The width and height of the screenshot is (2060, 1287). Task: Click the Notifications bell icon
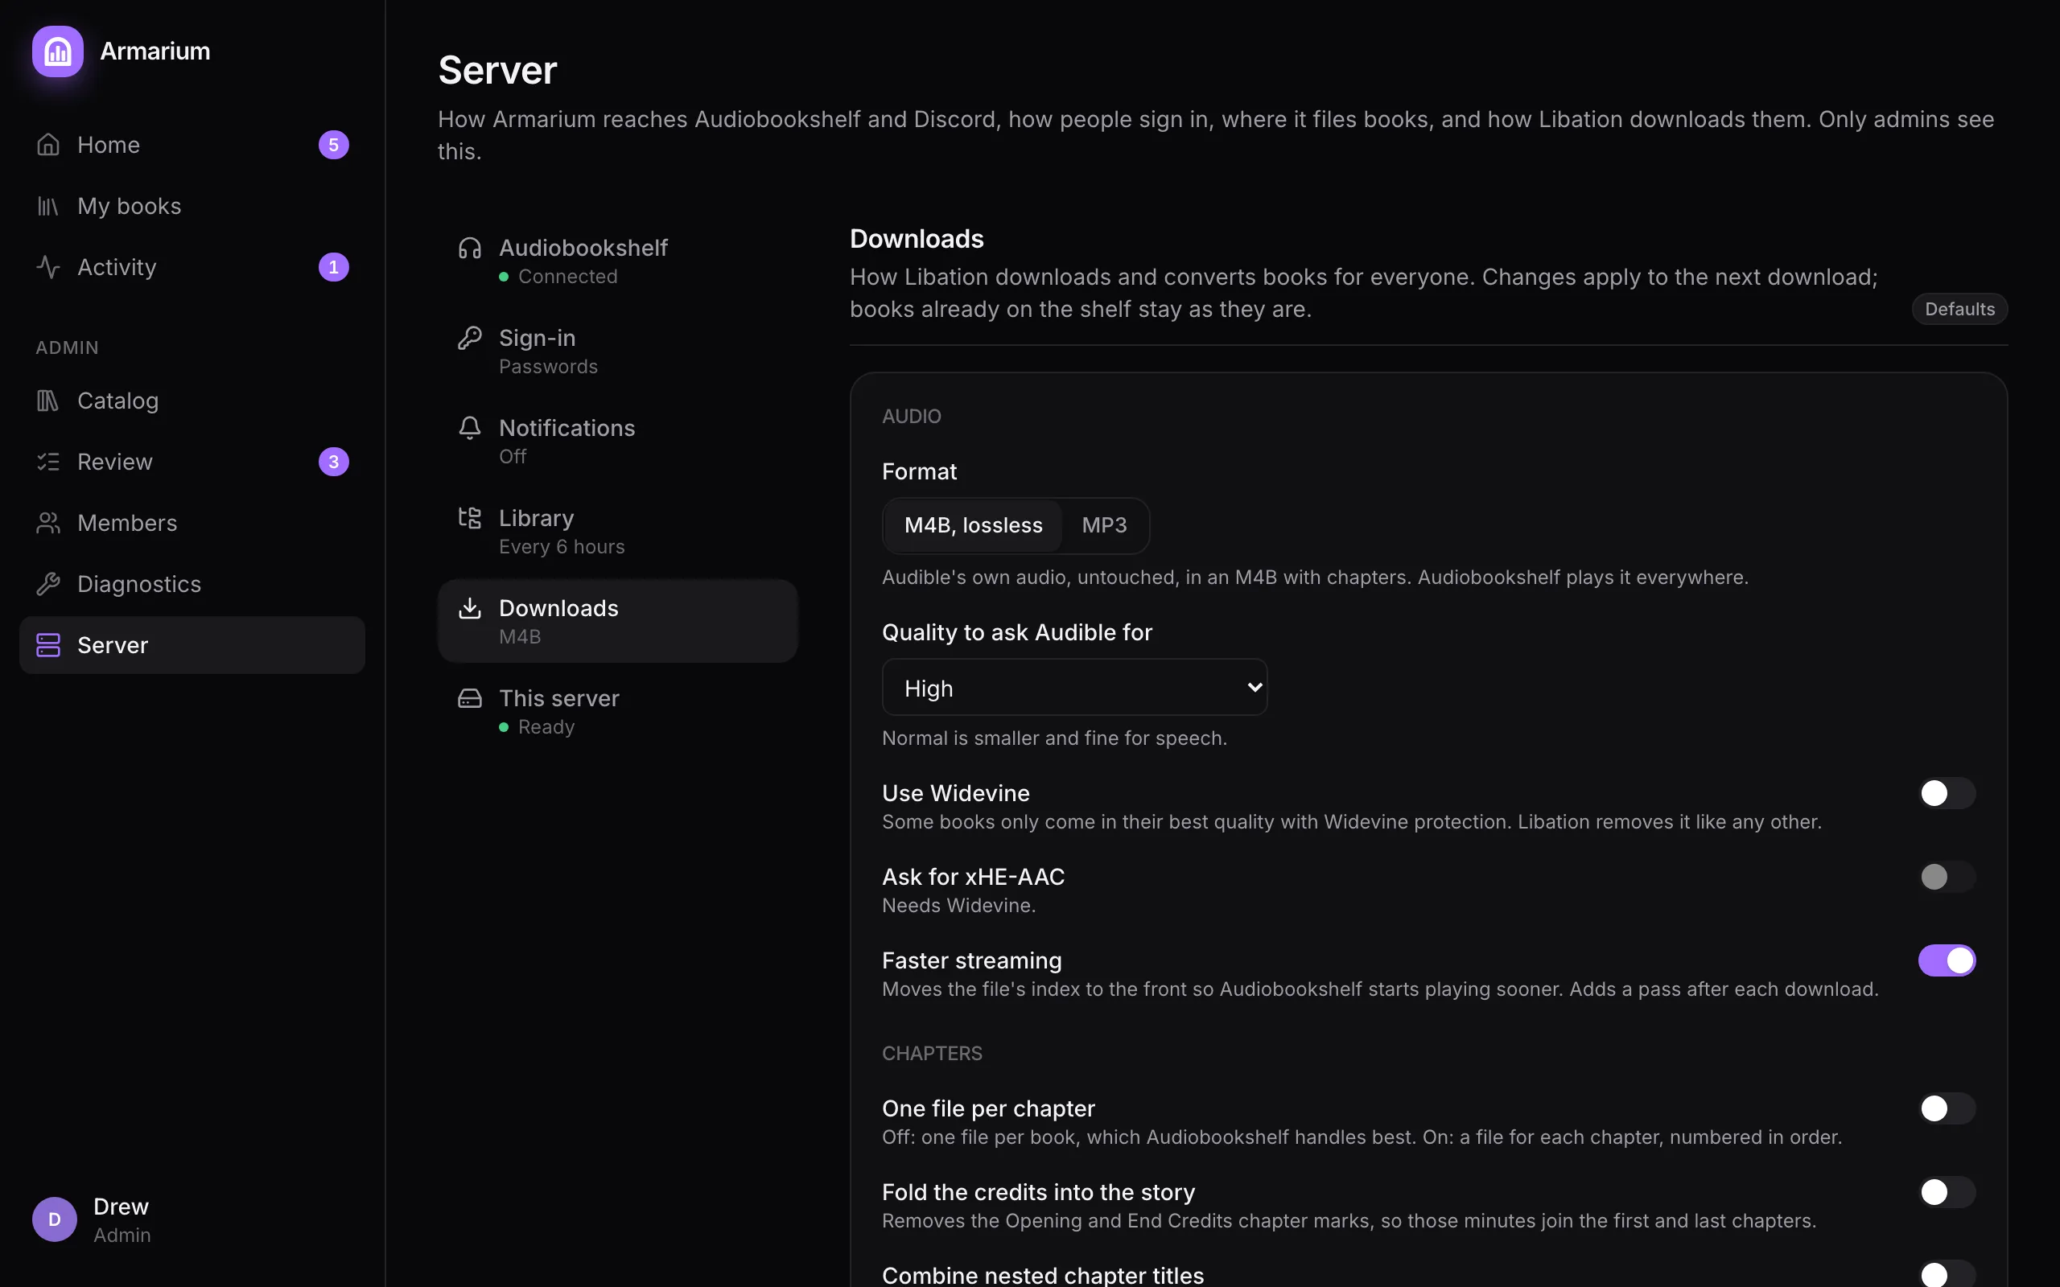point(470,427)
